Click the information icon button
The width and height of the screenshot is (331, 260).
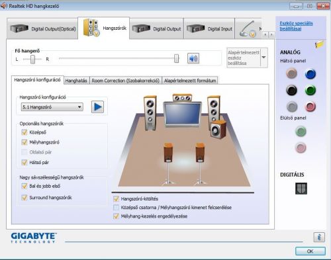(x=319, y=238)
